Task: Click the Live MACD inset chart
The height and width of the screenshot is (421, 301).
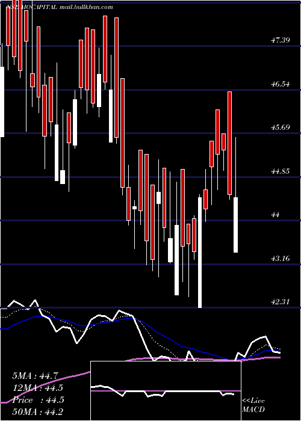Action: [x=166, y=391]
